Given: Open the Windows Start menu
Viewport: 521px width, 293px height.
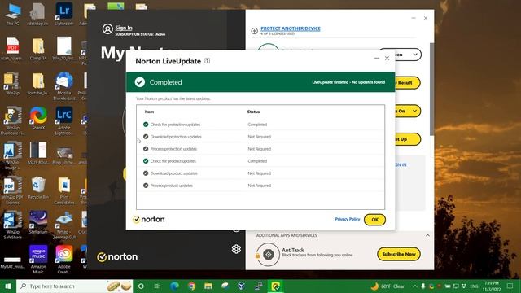Looking at the screenshot, I should (x=8, y=286).
